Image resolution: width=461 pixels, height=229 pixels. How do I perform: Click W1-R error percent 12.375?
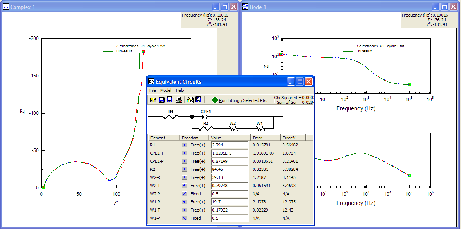click(x=288, y=202)
